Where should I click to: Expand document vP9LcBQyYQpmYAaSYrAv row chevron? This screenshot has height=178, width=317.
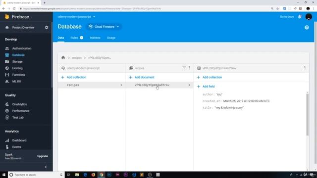point(189,85)
